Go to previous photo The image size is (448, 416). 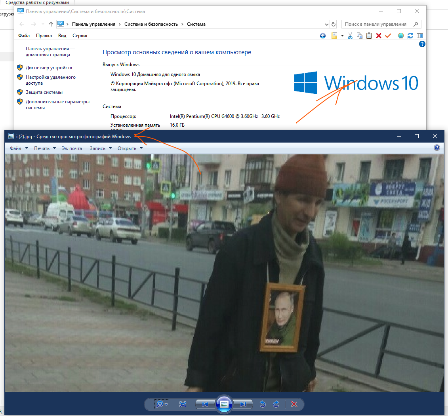point(205,404)
